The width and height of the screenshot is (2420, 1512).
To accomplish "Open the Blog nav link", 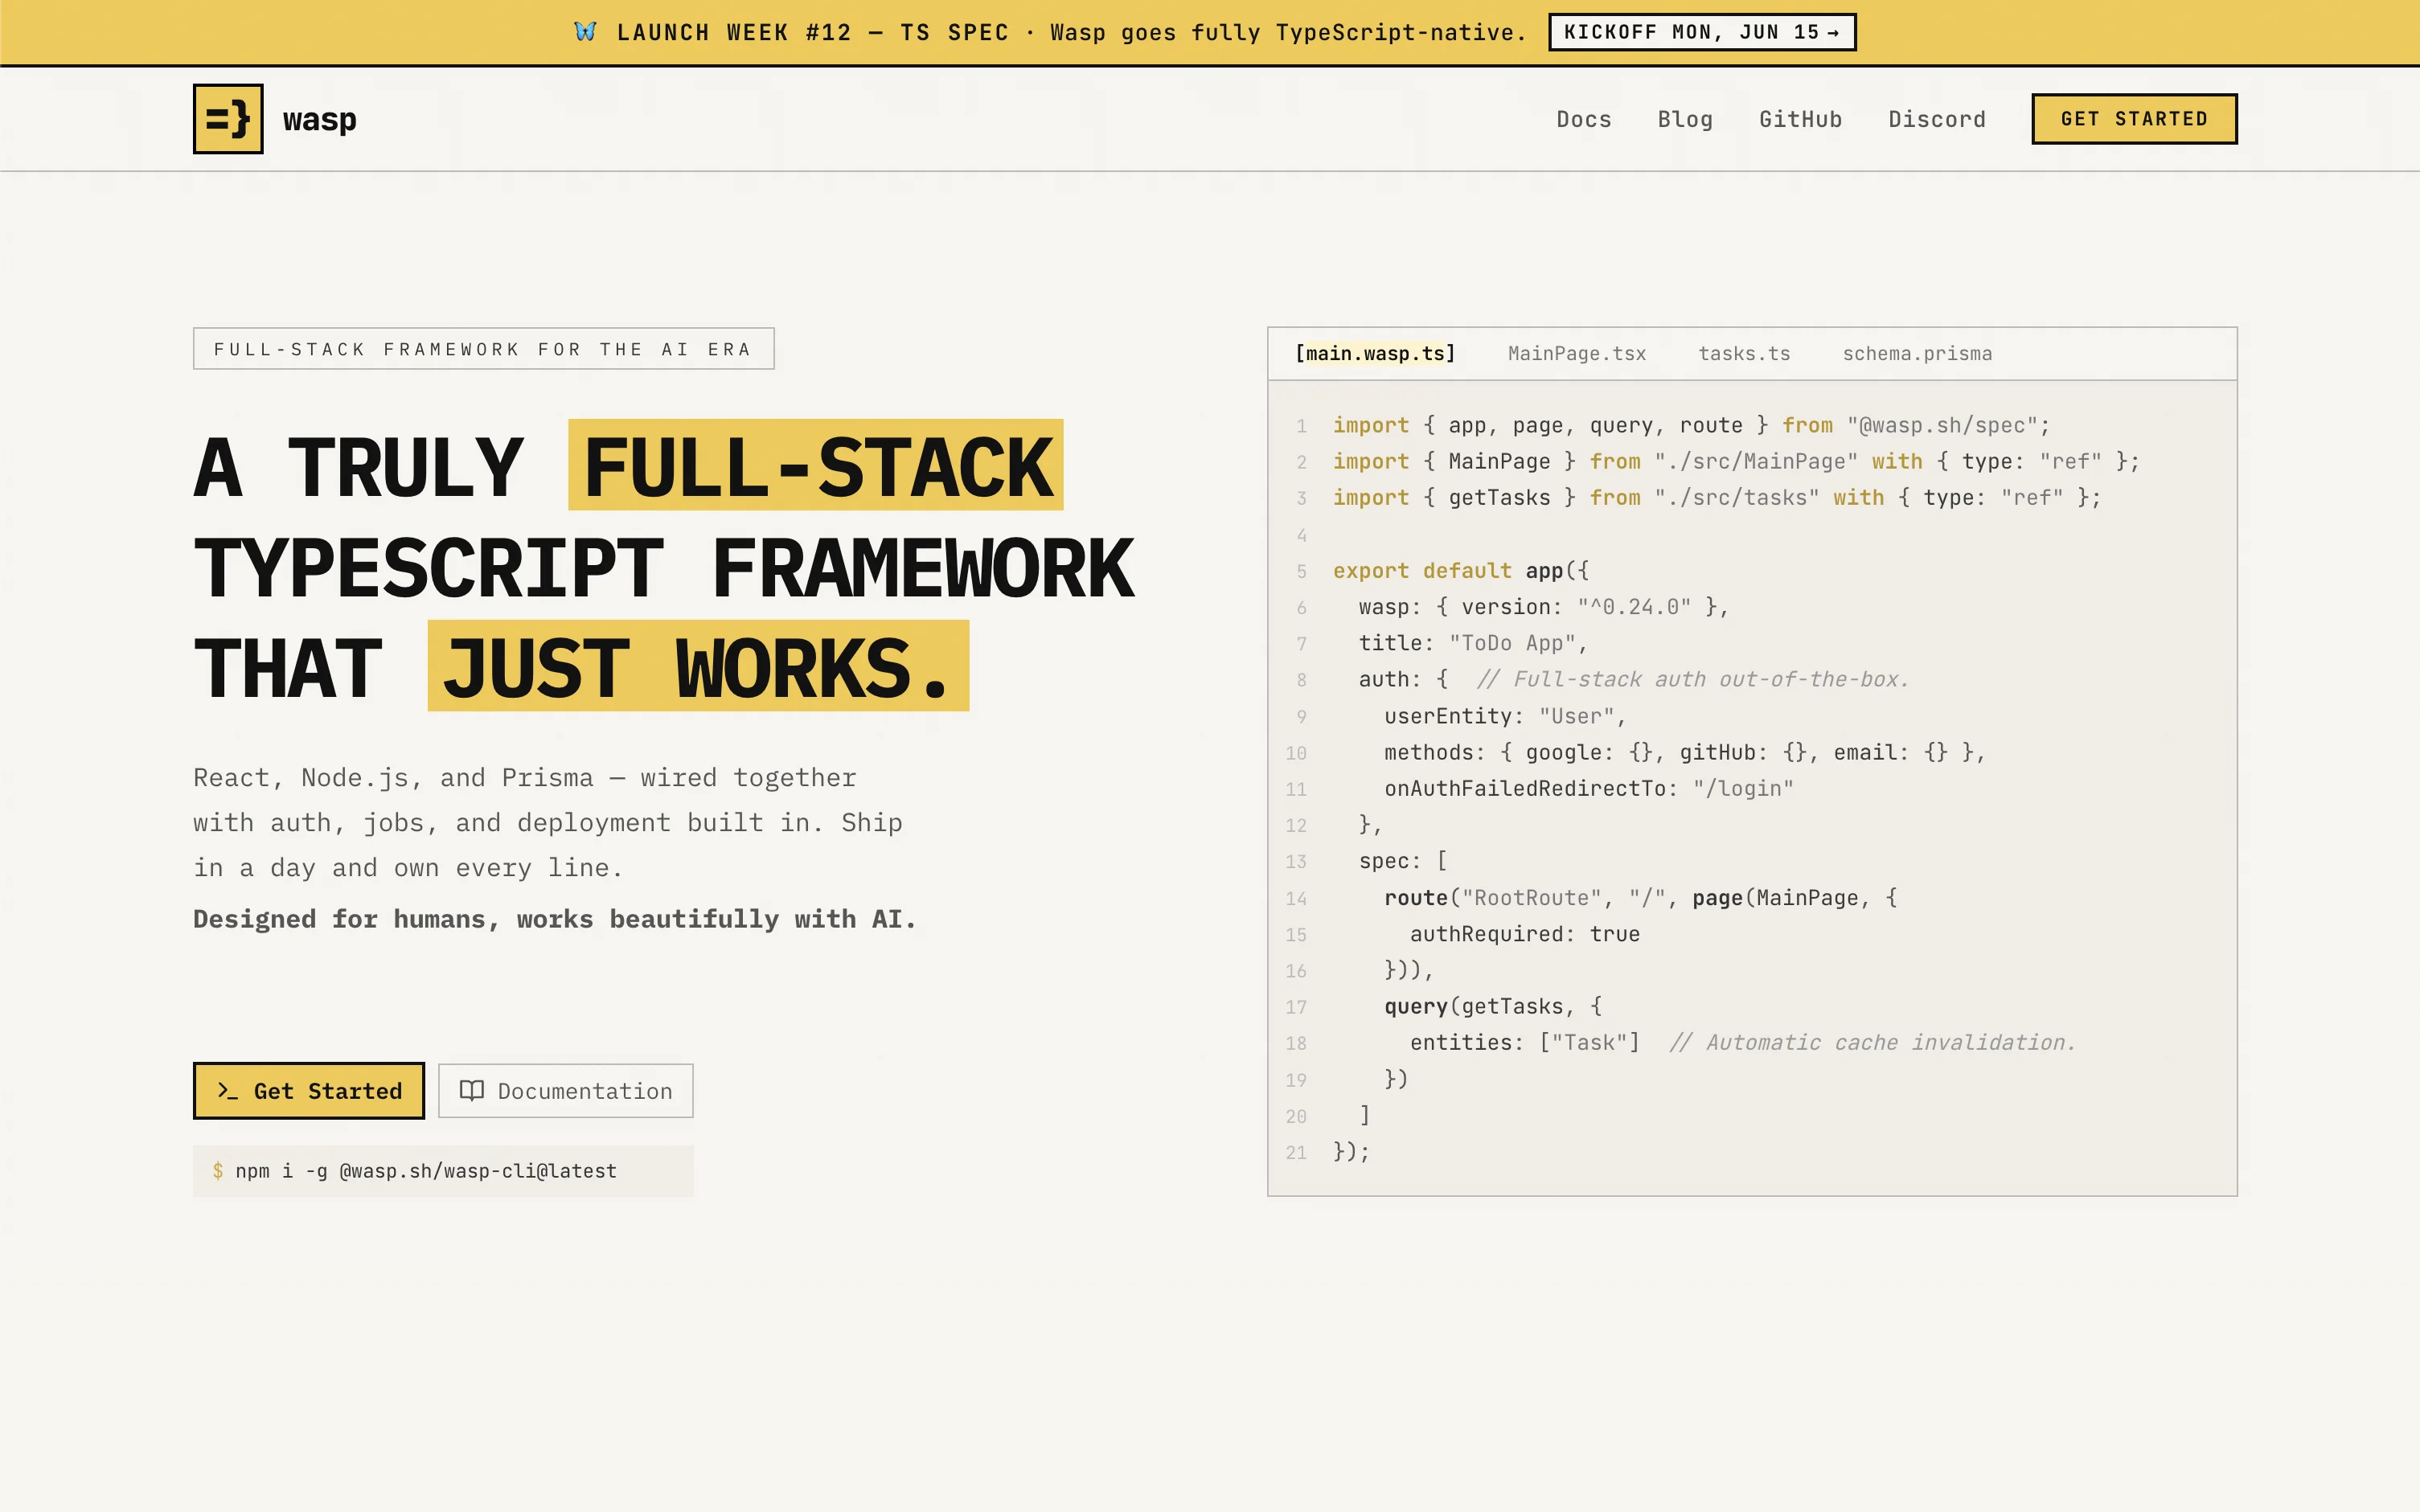I will click(x=1685, y=119).
